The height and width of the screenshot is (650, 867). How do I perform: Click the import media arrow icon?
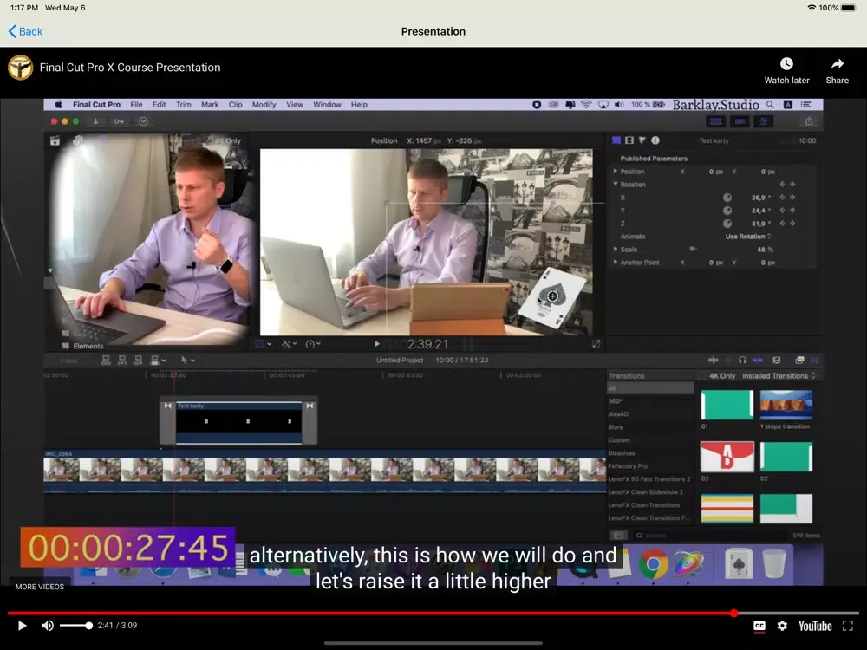tap(95, 121)
